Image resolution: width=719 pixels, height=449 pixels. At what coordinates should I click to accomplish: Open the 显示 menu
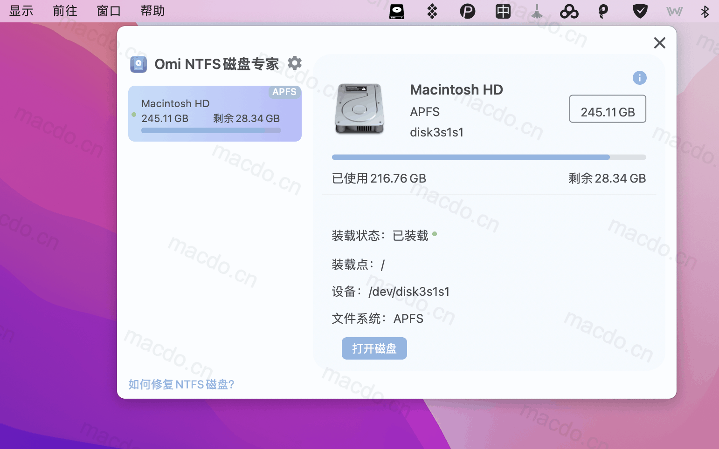[x=21, y=11]
